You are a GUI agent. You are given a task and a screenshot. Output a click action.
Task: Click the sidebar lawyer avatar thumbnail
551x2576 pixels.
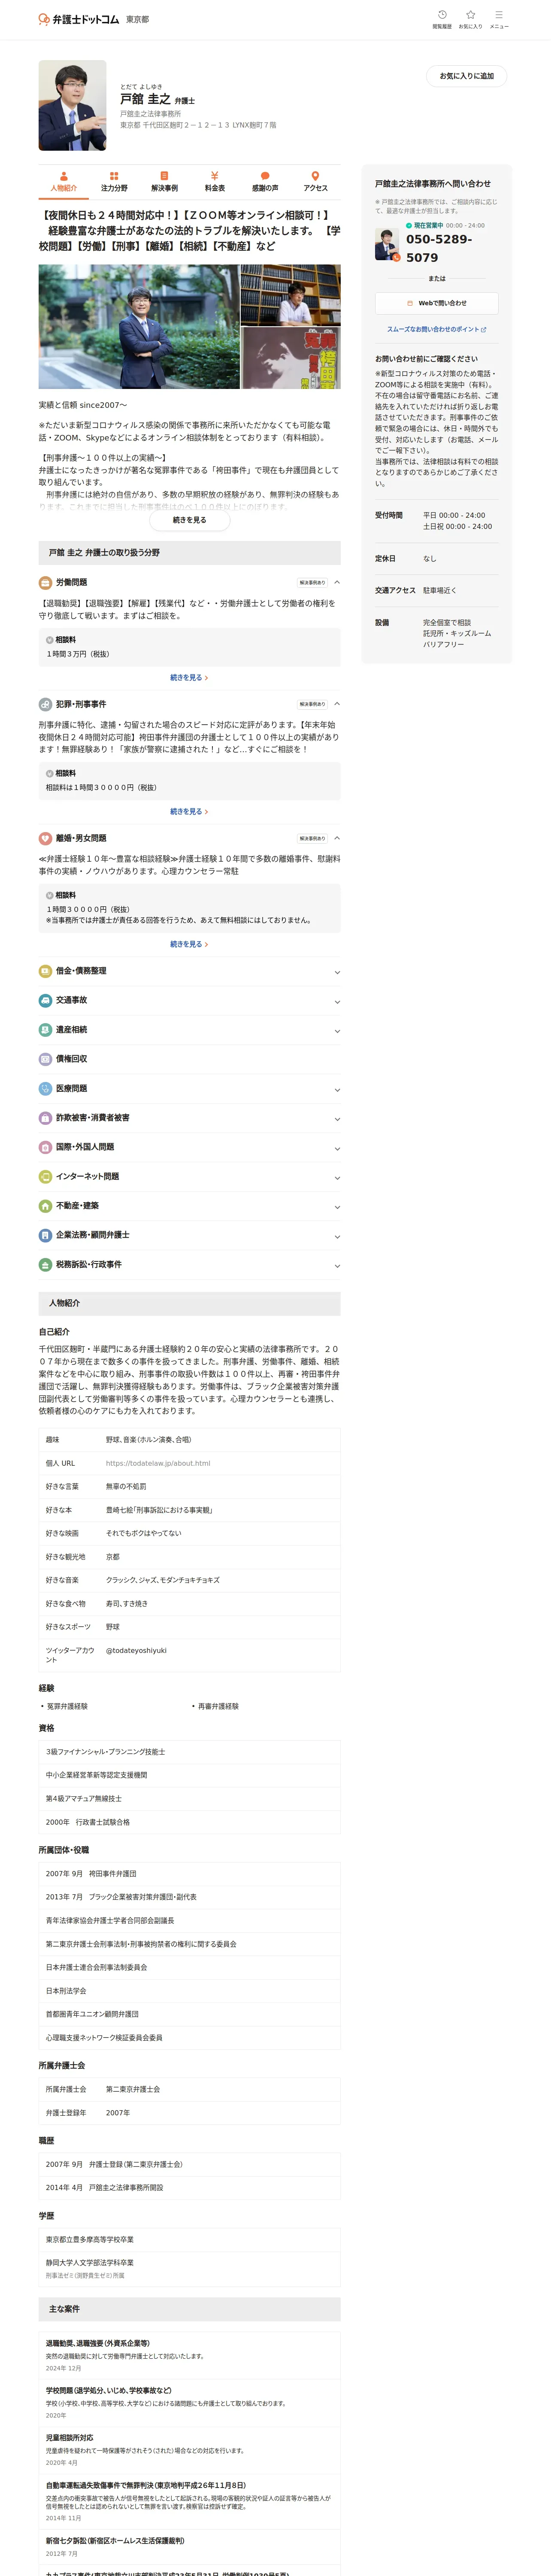(387, 244)
